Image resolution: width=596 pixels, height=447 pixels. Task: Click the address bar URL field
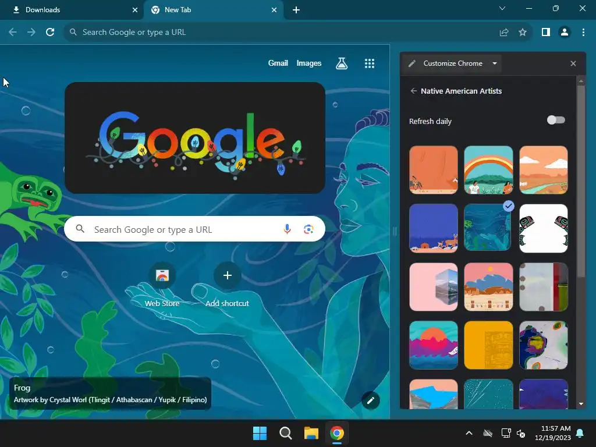(281, 33)
